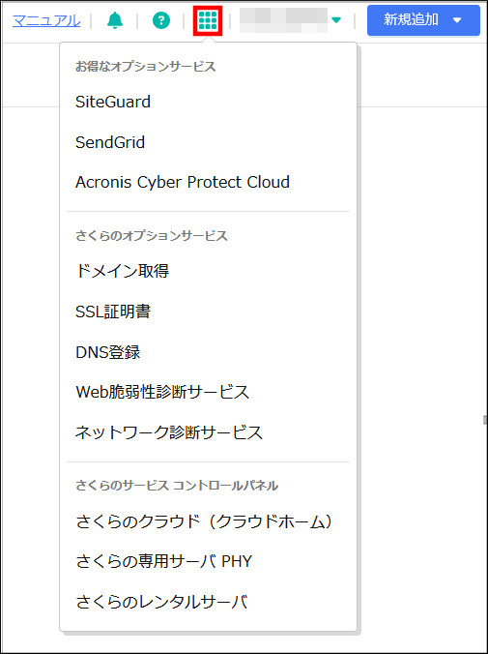
Task: Click the green help question-mark icon
Action: (x=161, y=20)
